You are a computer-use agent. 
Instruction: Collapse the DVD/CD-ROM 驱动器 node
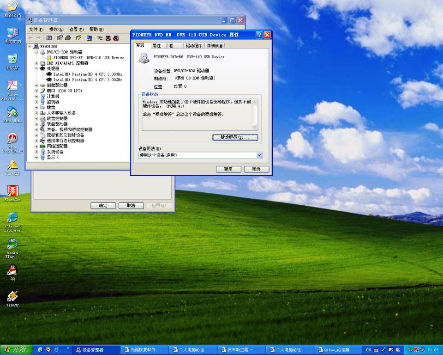[36, 52]
